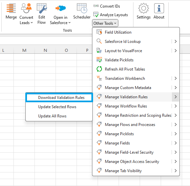Expand Manage Field-Level Security submenu arrow
190x186 pixels.
pyautogui.click(x=176, y=152)
